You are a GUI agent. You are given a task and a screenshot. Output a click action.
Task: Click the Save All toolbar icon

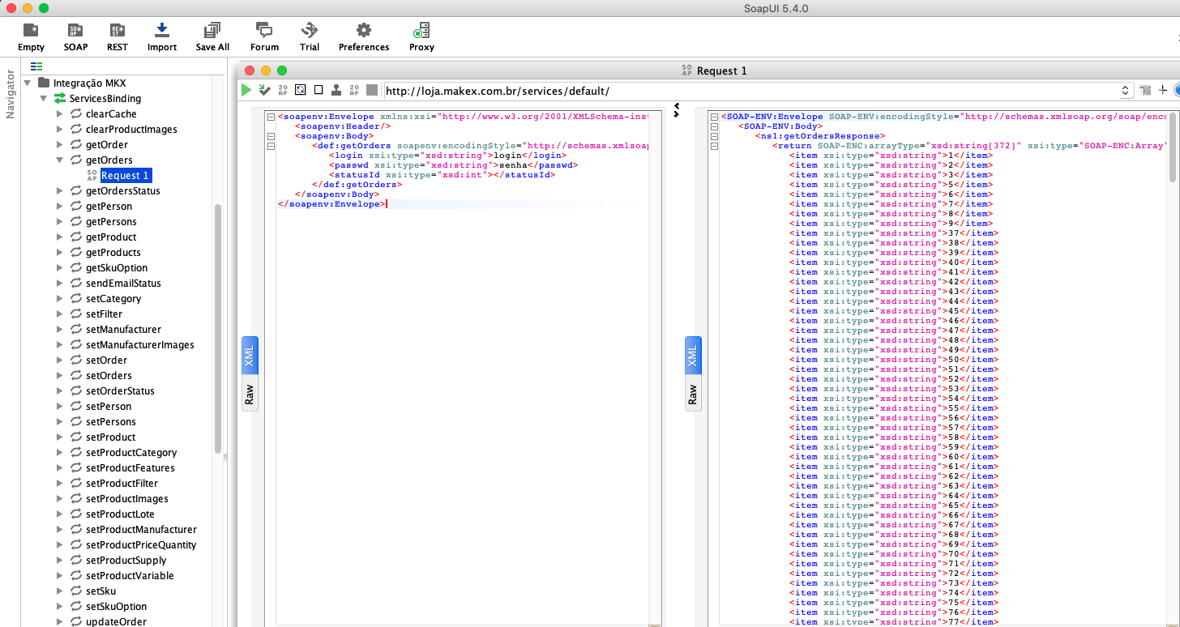pyautogui.click(x=212, y=31)
